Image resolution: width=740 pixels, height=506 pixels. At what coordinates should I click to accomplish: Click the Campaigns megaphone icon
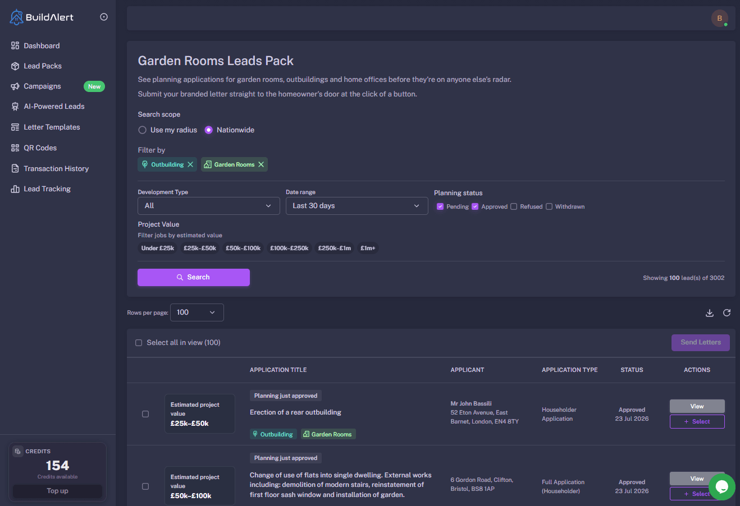click(15, 86)
